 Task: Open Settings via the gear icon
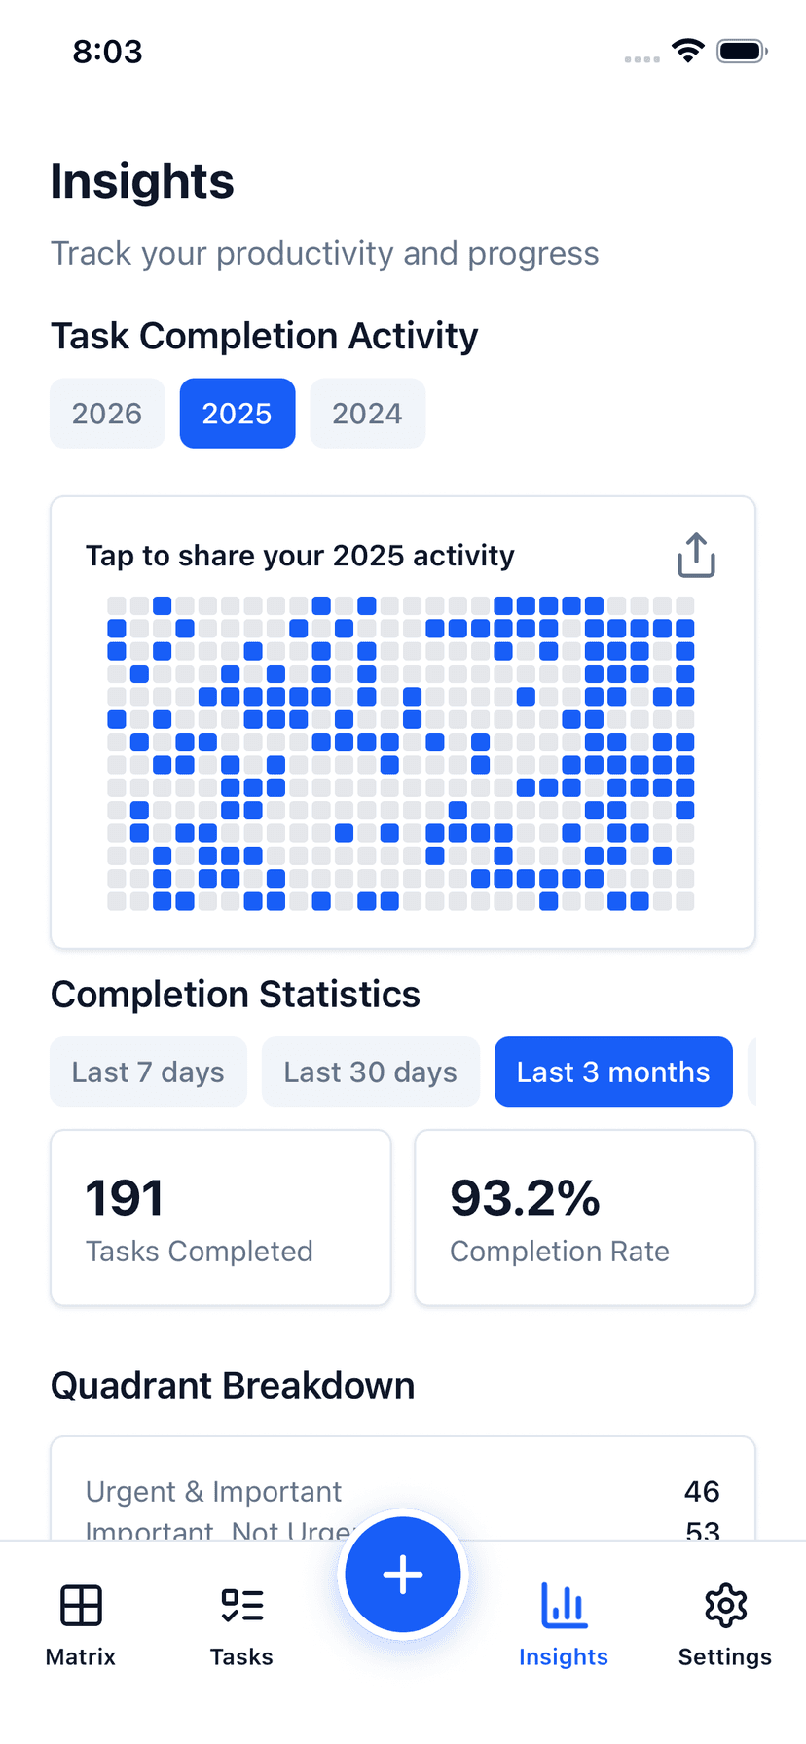[725, 1604]
